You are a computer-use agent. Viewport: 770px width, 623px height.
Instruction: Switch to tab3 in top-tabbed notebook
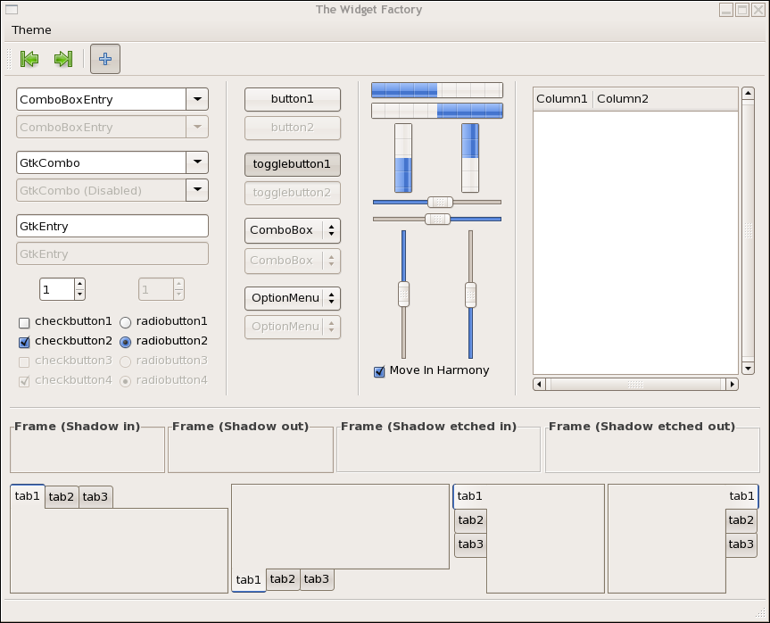(95, 497)
